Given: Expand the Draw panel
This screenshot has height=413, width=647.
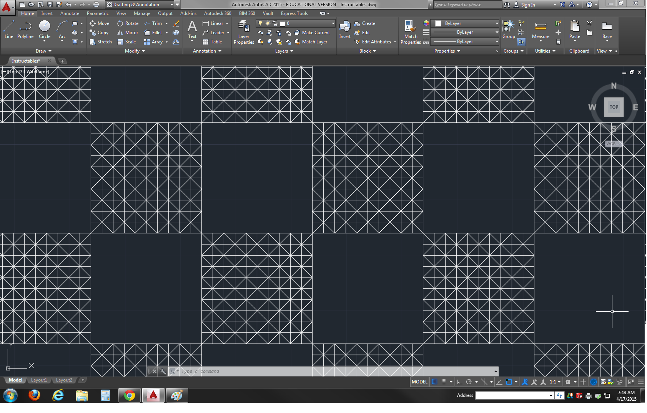Looking at the screenshot, I should coord(43,51).
